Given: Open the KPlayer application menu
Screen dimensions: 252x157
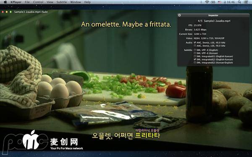Looking at the screenshot, I should tap(16, 2).
